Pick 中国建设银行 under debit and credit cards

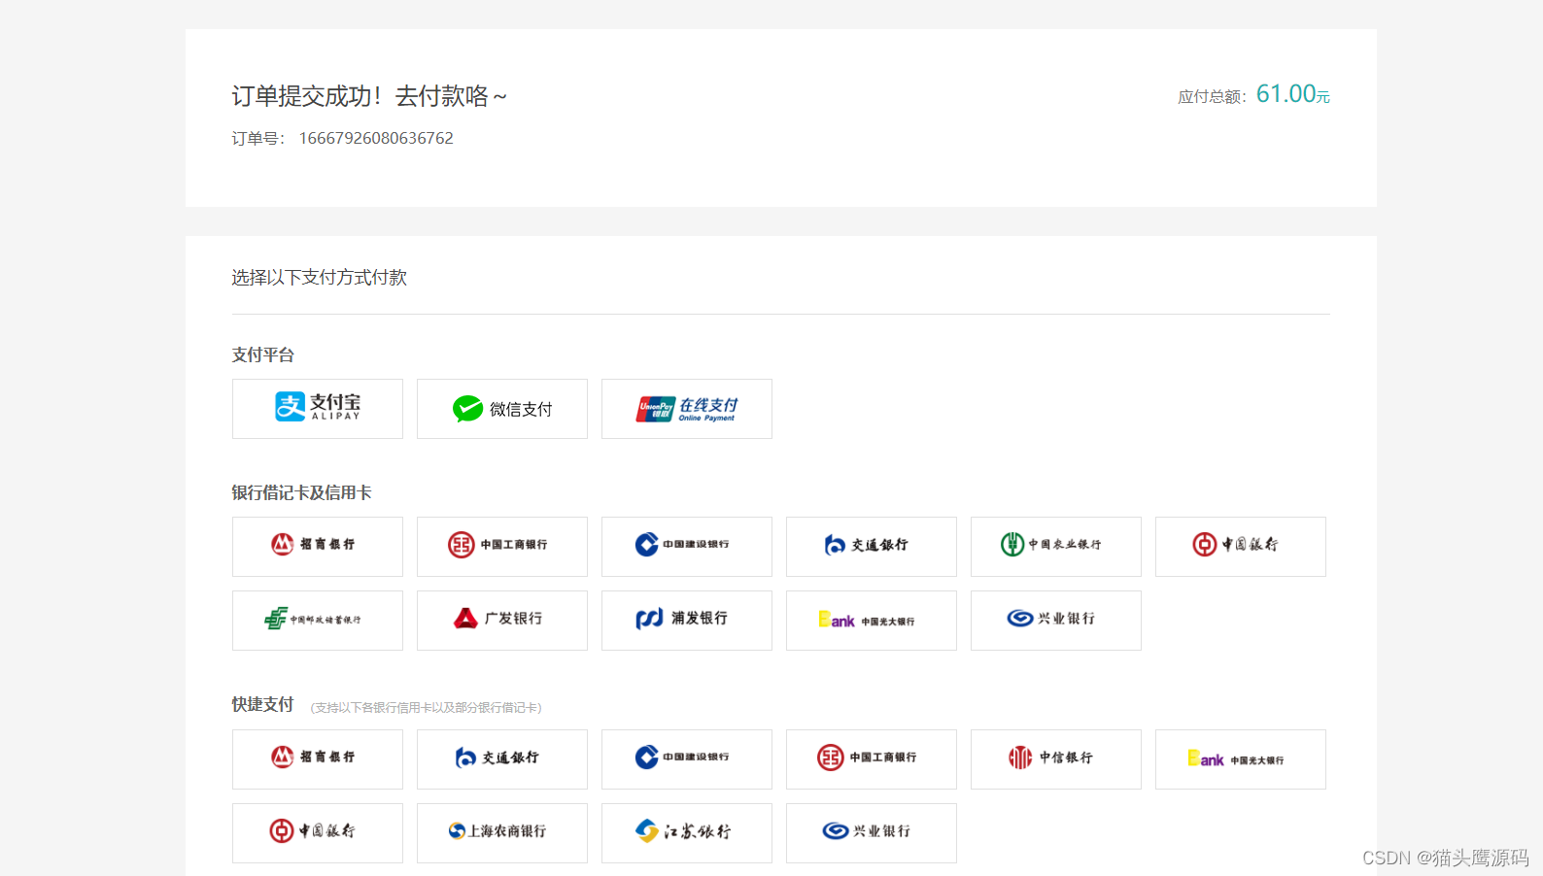coord(687,547)
